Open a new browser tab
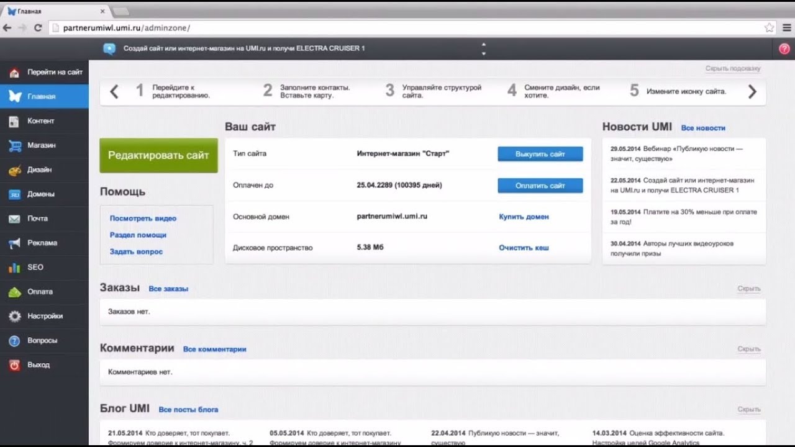 tap(120, 11)
